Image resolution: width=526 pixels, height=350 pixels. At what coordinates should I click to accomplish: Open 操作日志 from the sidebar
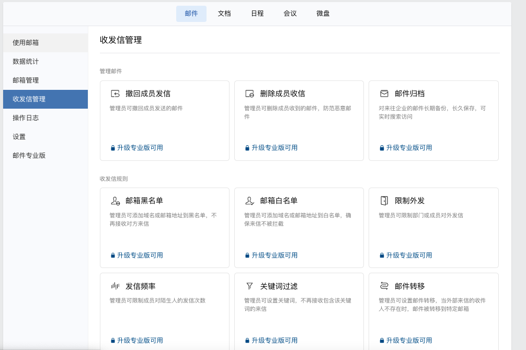pos(26,118)
